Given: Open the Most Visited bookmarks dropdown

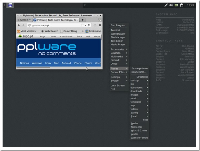Looking at the screenshot, I should click(27, 31).
